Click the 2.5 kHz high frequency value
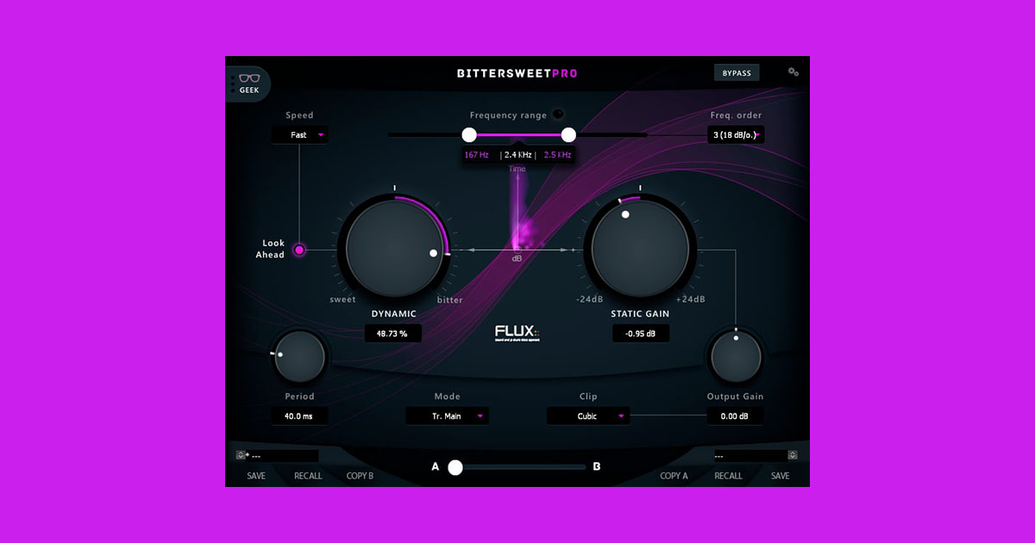 pyautogui.click(x=558, y=155)
